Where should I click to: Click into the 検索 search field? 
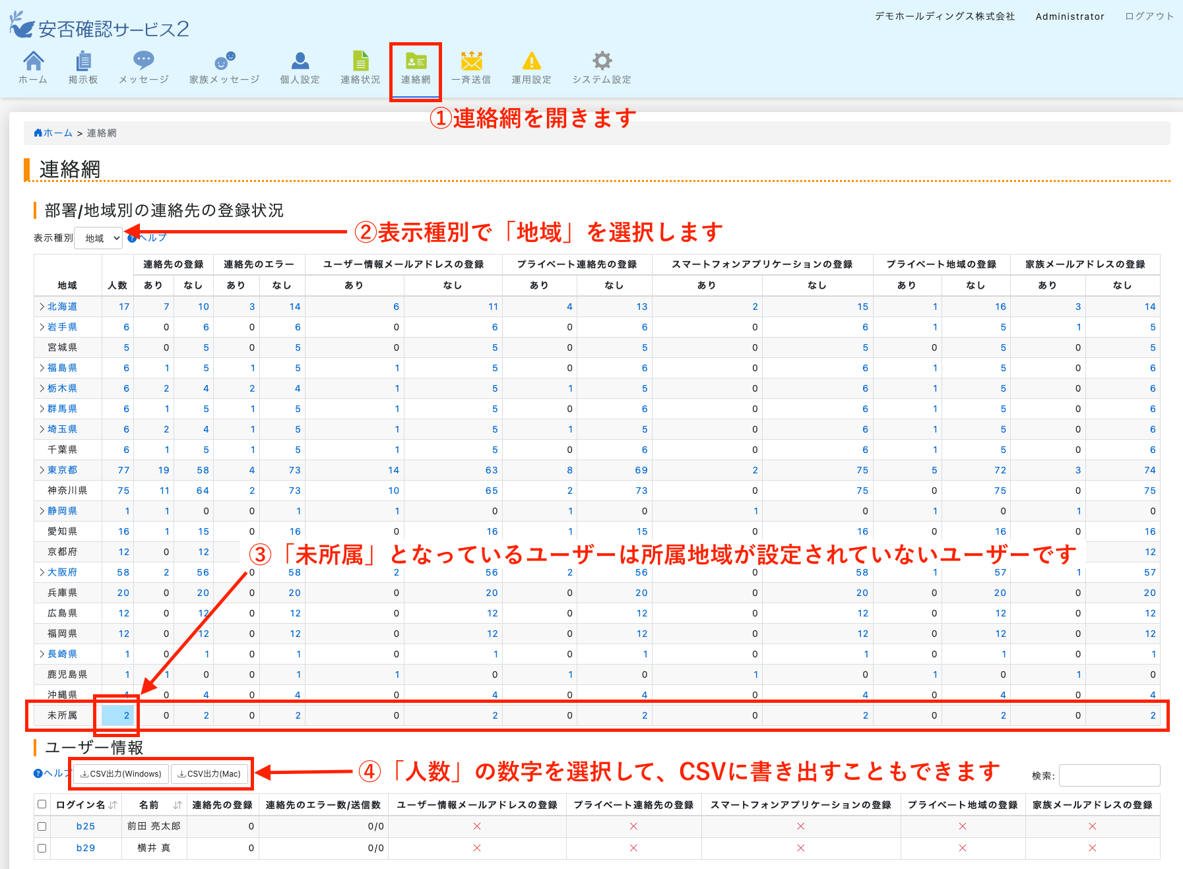point(1109,775)
